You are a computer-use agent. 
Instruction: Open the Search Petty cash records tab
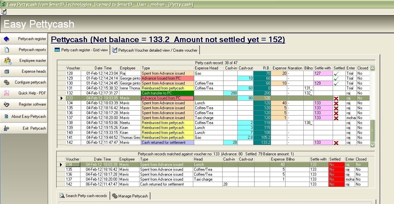(83, 196)
